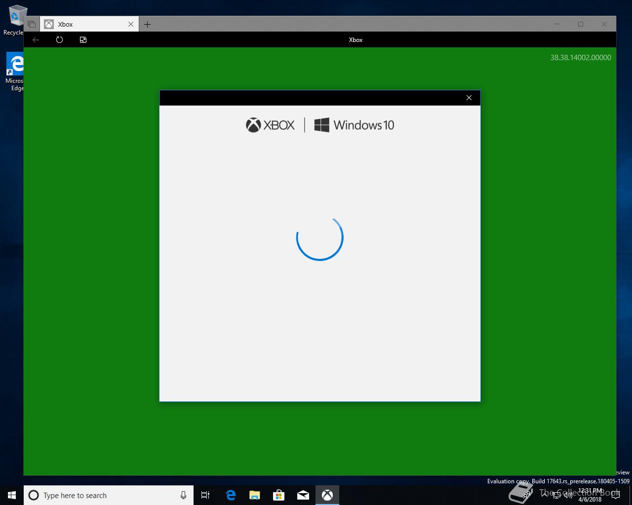Go back with the Xbox app back arrow

[36, 40]
